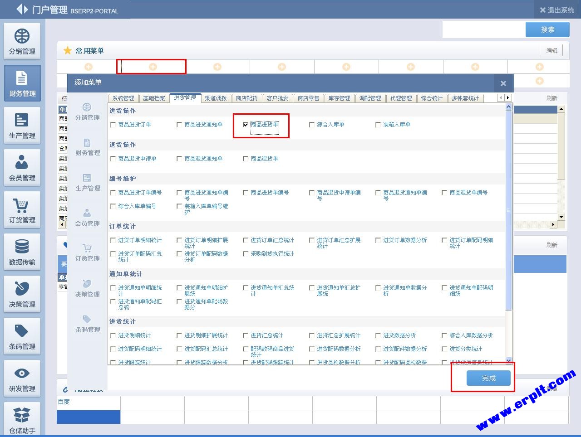Switch to 多帐套统计 tab

coord(466,98)
